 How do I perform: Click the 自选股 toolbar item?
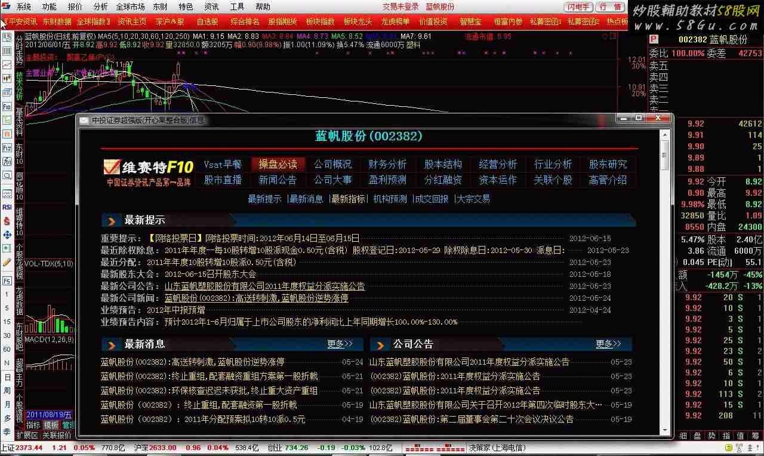pos(207,21)
